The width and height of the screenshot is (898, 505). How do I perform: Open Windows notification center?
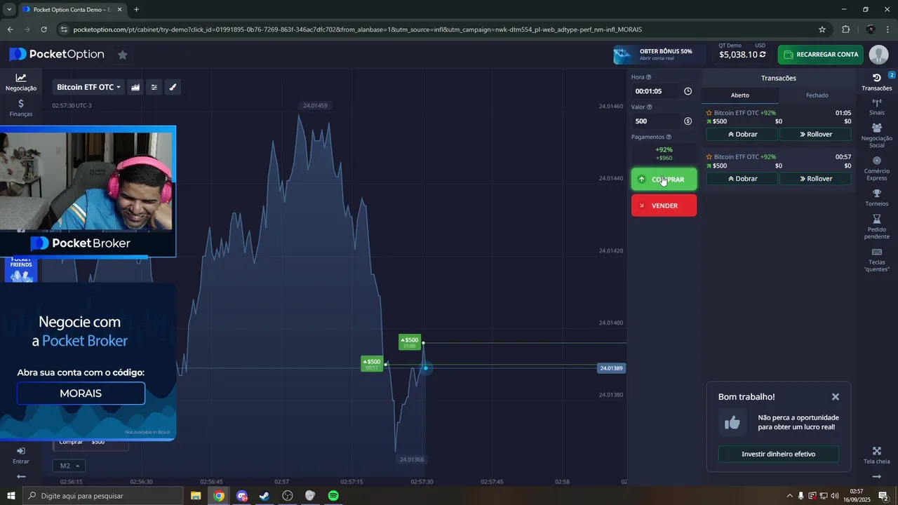[x=883, y=496]
